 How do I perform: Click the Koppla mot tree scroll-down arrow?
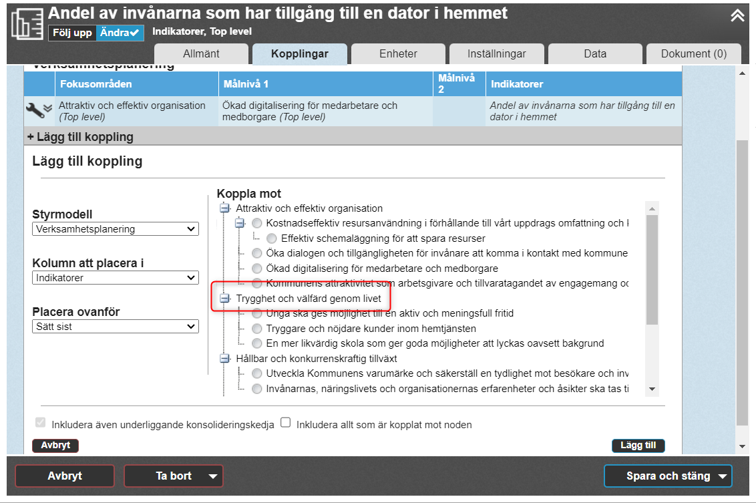click(652, 389)
